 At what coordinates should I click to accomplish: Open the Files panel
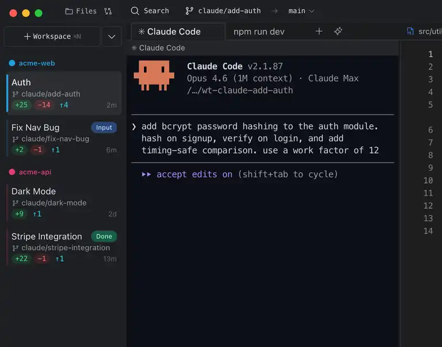tap(81, 11)
